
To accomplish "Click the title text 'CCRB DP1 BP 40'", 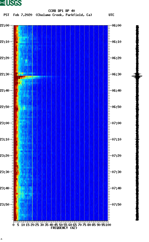I will pyautogui.click(x=62, y=11).
